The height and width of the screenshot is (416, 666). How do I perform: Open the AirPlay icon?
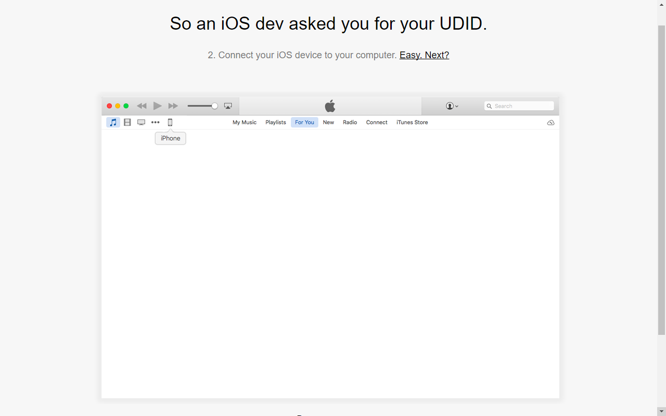coord(228,106)
